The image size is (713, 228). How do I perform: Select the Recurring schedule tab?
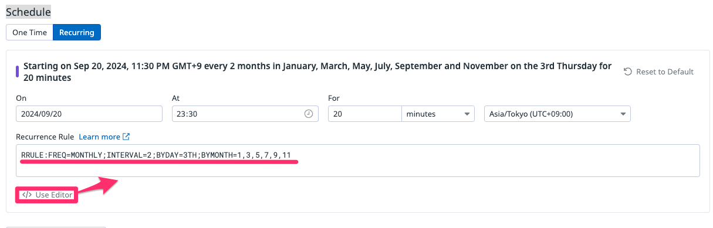coord(77,32)
